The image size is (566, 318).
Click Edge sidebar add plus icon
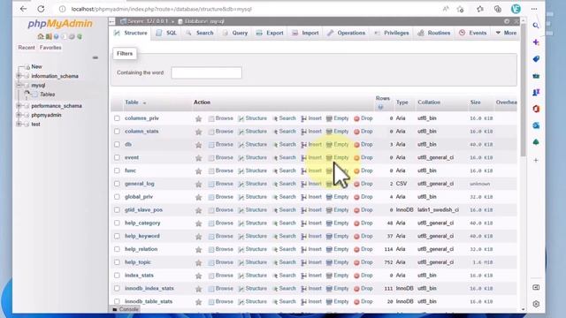pyautogui.click(x=536, y=160)
